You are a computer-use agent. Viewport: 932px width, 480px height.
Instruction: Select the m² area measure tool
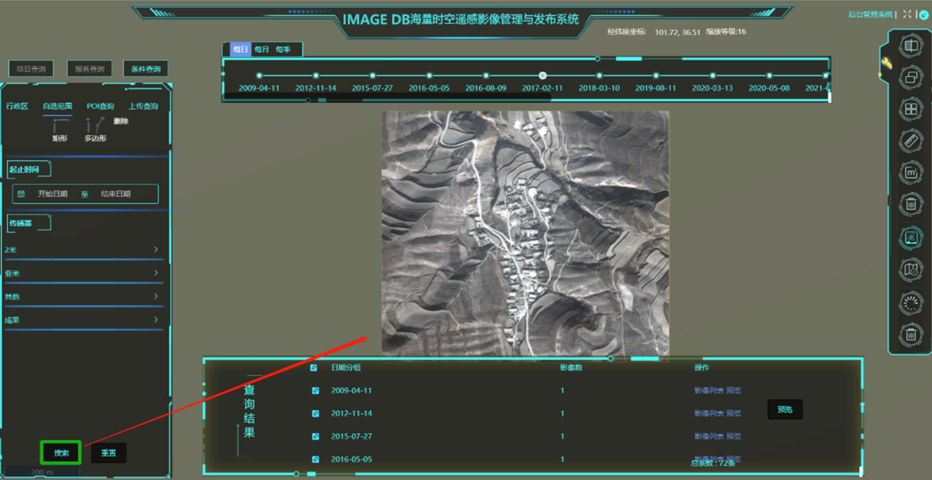[x=910, y=173]
